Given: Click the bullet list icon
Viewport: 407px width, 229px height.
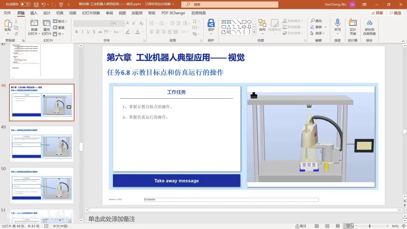Looking at the screenshot, I should click(x=152, y=23).
